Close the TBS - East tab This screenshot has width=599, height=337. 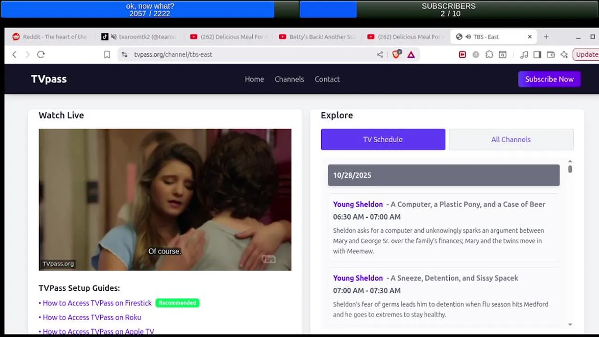pyautogui.click(x=530, y=37)
